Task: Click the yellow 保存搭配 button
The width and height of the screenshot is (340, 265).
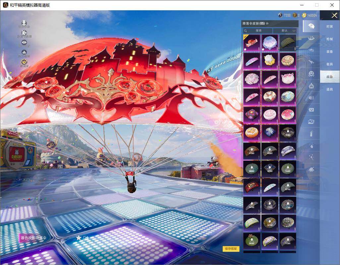Action: [x=231, y=249]
